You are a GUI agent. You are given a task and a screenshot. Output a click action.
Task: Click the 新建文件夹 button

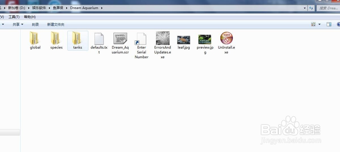[x=56, y=24]
